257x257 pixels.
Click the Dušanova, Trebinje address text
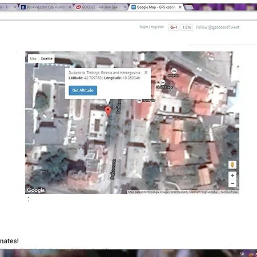coord(105,73)
